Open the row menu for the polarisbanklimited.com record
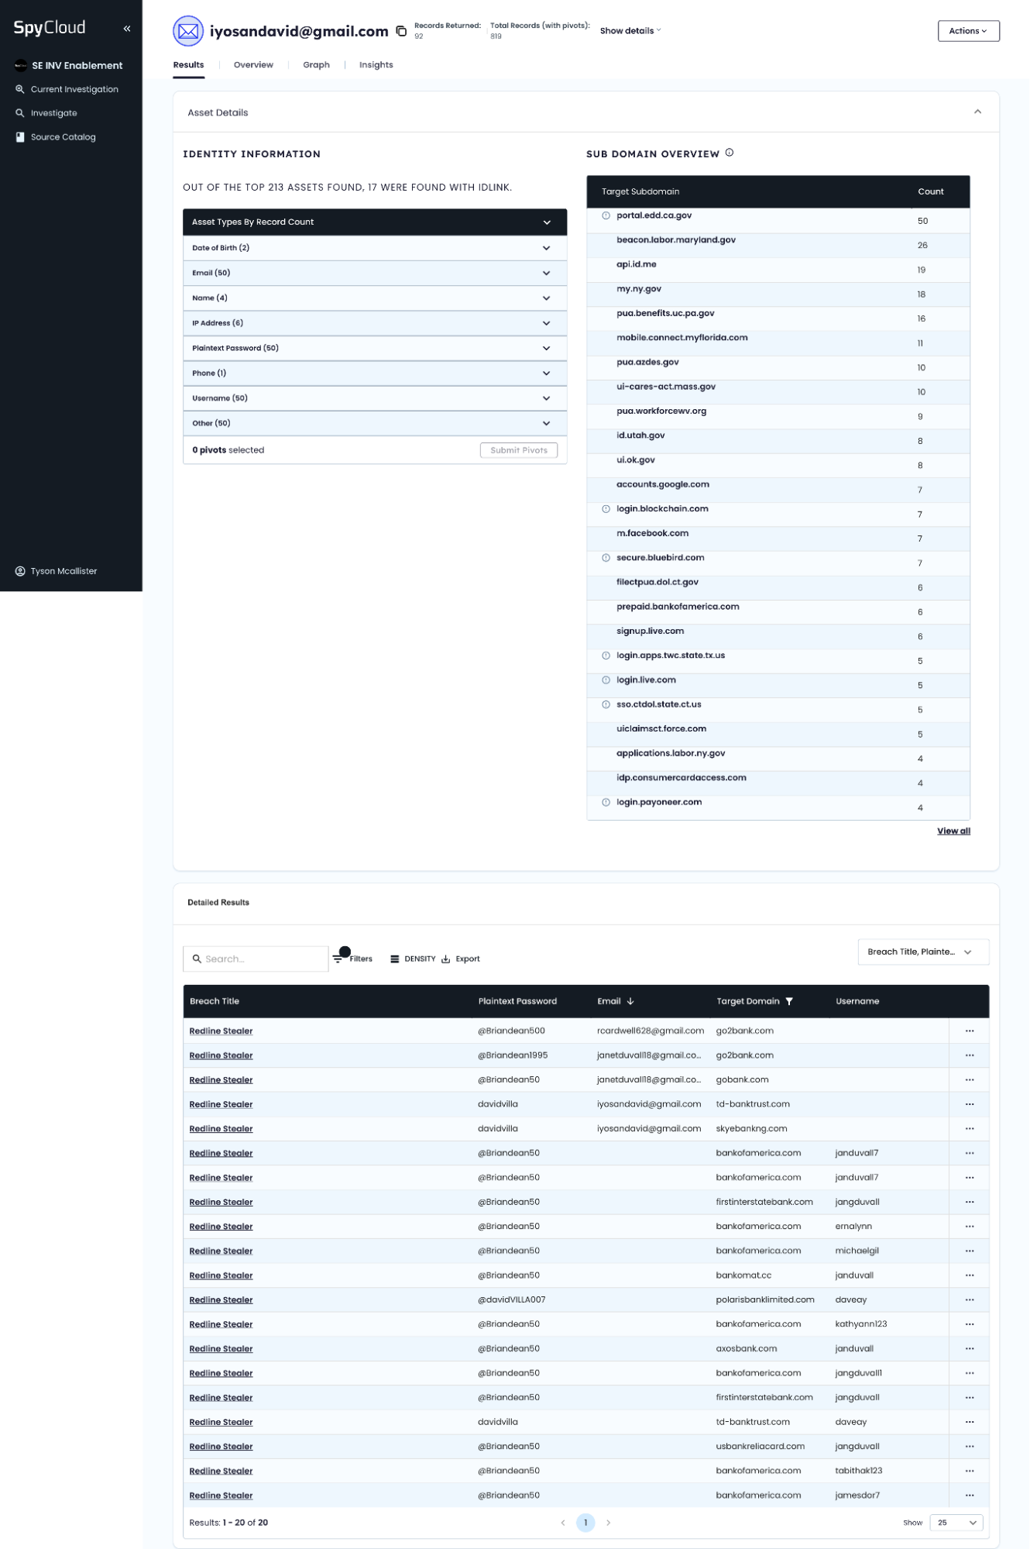Screen dimensions: 1030x1549 (x=970, y=1299)
